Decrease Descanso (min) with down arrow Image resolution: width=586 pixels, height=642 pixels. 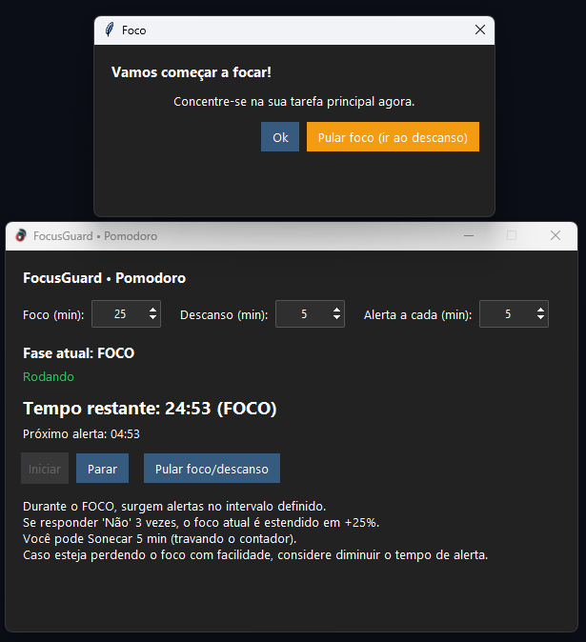pyautogui.click(x=336, y=318)
